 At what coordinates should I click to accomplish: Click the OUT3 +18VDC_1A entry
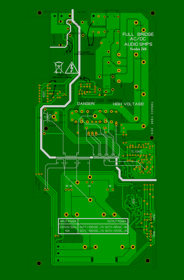click(x=116, y=227)
